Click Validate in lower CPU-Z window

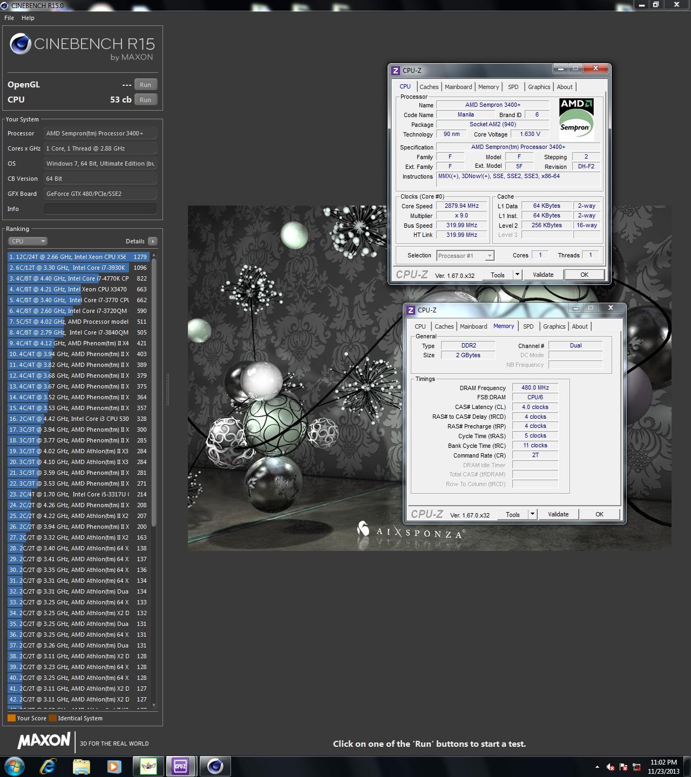click(x=558, y=515)
